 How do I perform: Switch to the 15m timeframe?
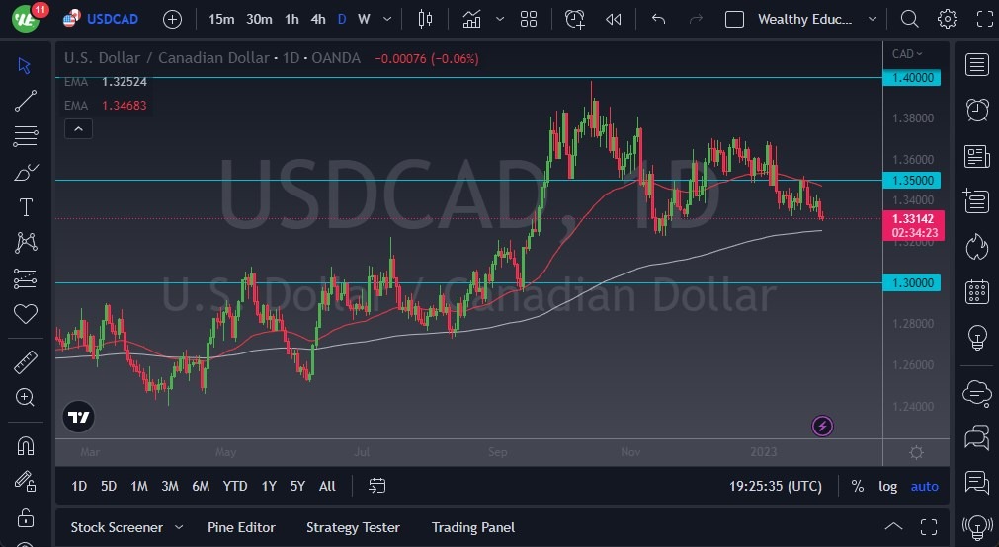coord(221,19)
